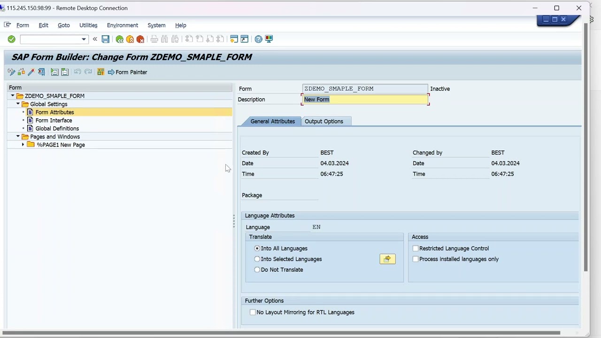Click the Test form icon
Viewport: 601px width, 338px height.
(x=41, y=72)
